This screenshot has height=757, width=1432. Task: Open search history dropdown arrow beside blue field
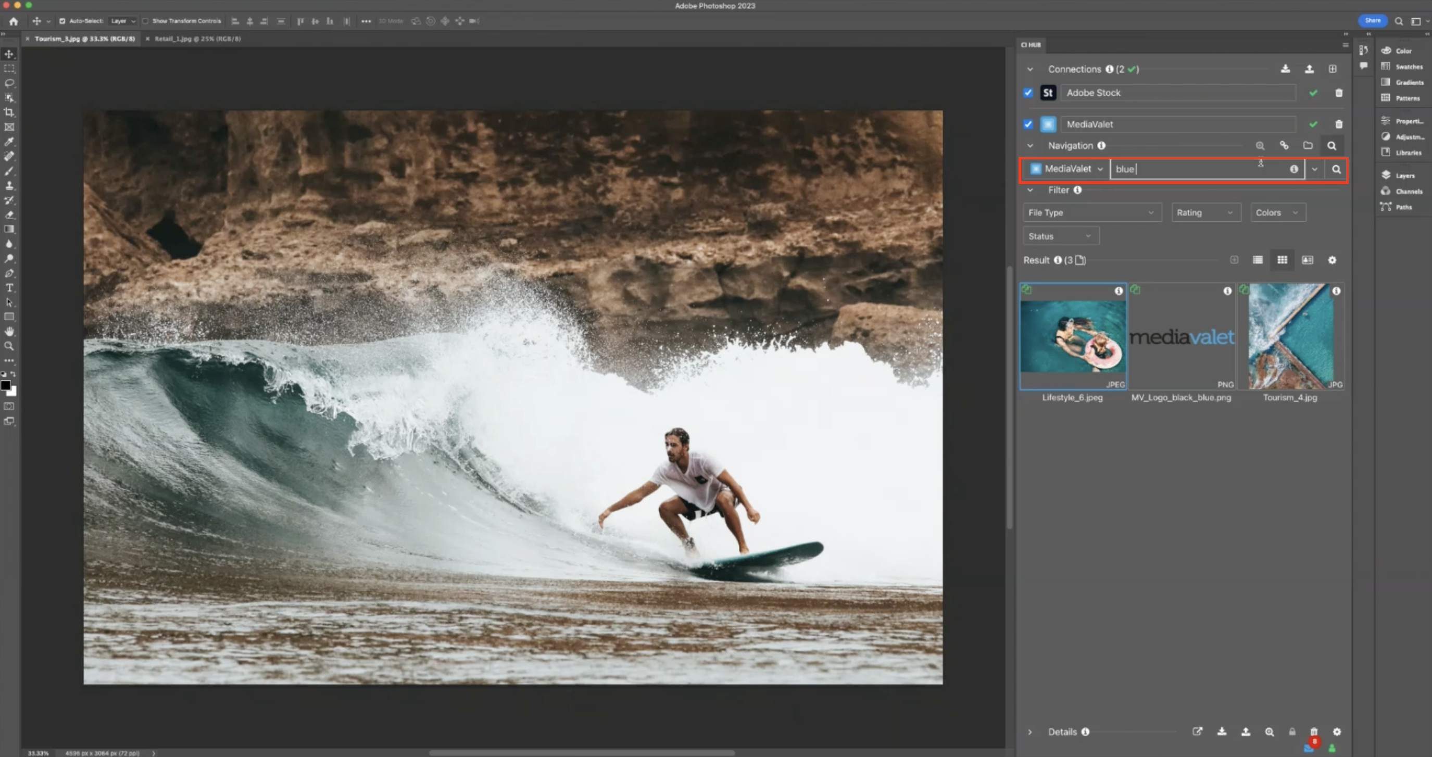pos(1315,169)
